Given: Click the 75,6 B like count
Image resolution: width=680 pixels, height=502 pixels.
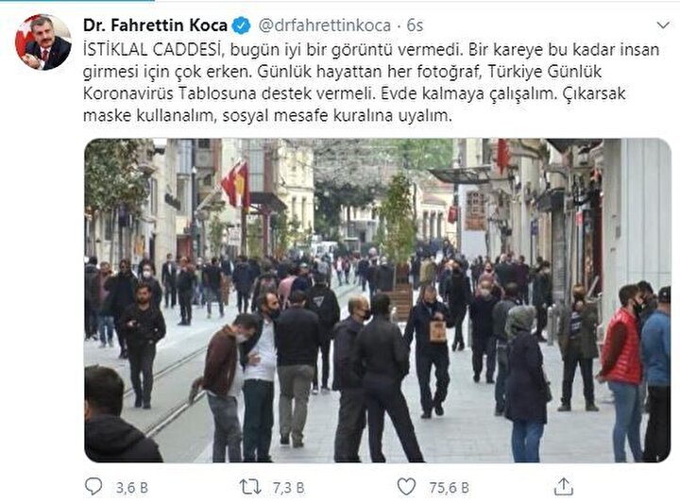Looking at the screenshot, I should point(449,488).
